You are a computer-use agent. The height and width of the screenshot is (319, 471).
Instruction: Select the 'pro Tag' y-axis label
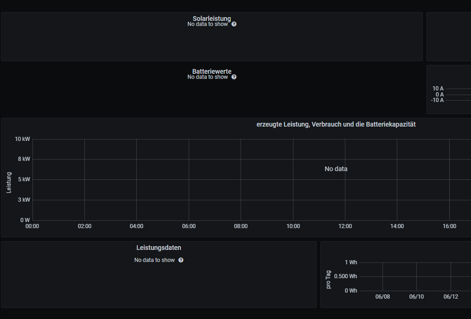point(329,279)
